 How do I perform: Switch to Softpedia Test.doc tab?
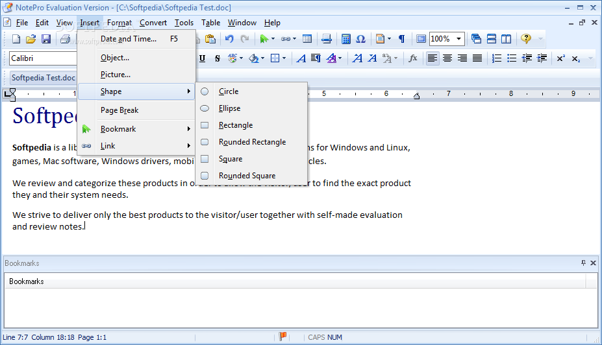pos(43,78)
